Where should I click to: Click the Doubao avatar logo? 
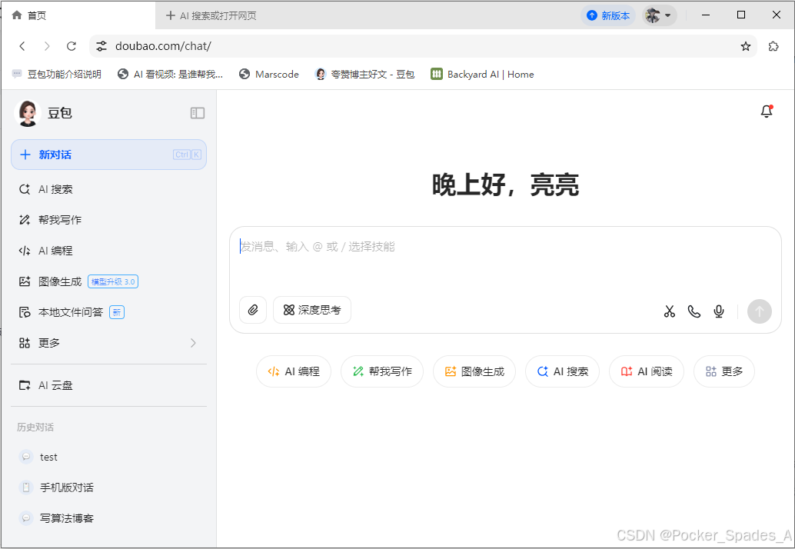28,113
